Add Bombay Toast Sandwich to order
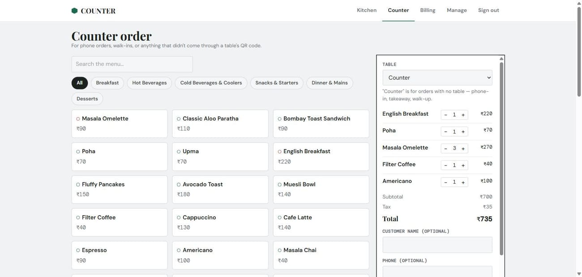This screenshot has width=582, height=277. [x=321, y=124]
